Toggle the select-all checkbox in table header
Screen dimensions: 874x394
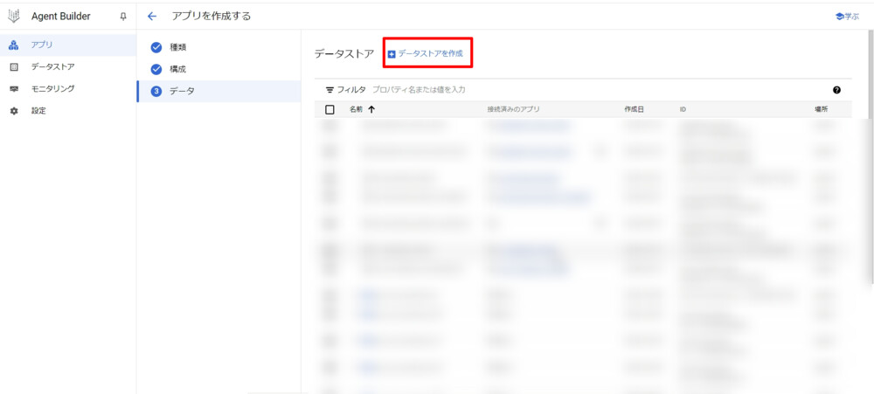329,110
